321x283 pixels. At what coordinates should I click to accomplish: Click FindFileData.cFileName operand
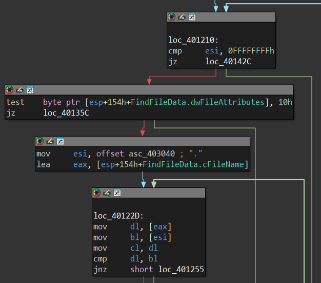[193, 164]
